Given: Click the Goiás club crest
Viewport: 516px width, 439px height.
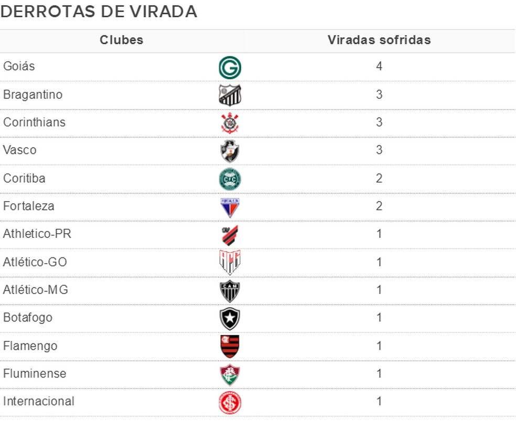Looking at the screenshot, I should click(230, 68).
